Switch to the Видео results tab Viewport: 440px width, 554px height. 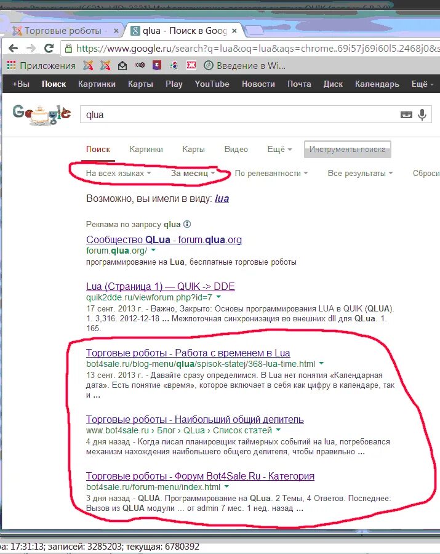coord(236,149)
